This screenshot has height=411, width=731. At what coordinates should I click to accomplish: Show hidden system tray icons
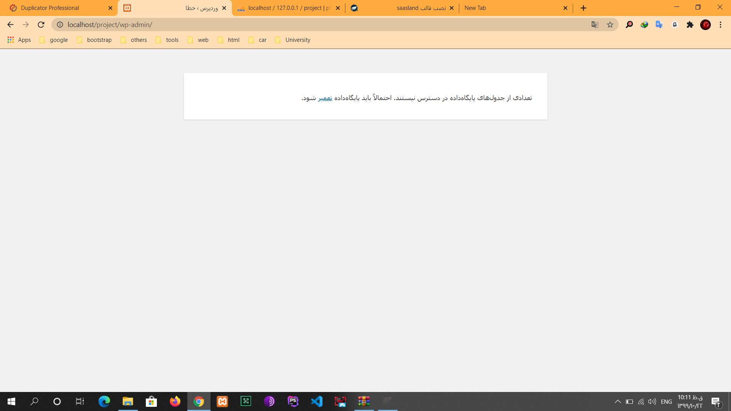point(618,401)
